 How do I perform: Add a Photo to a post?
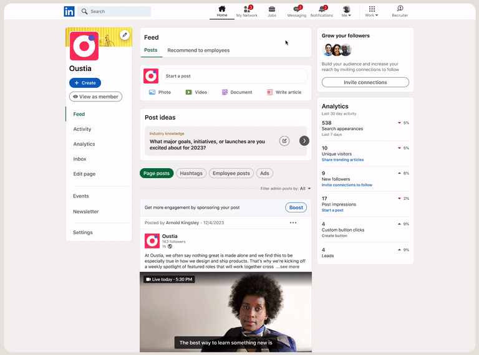160,92
